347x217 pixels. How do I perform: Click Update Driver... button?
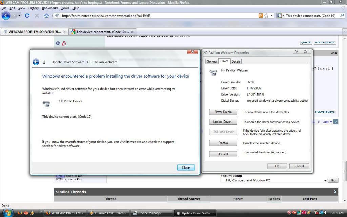(223, 122)
